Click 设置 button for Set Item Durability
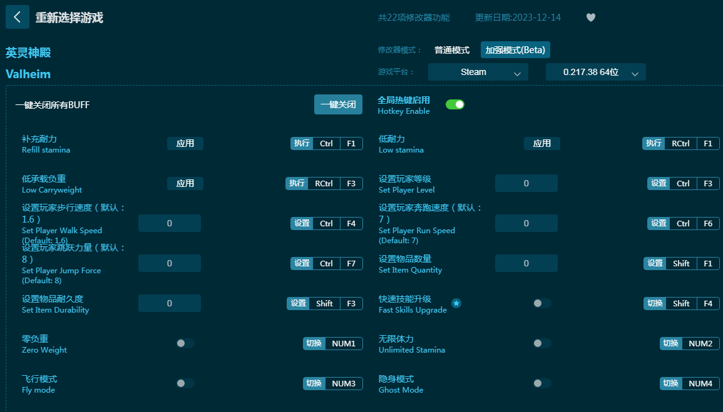 (x=298, y=303)
